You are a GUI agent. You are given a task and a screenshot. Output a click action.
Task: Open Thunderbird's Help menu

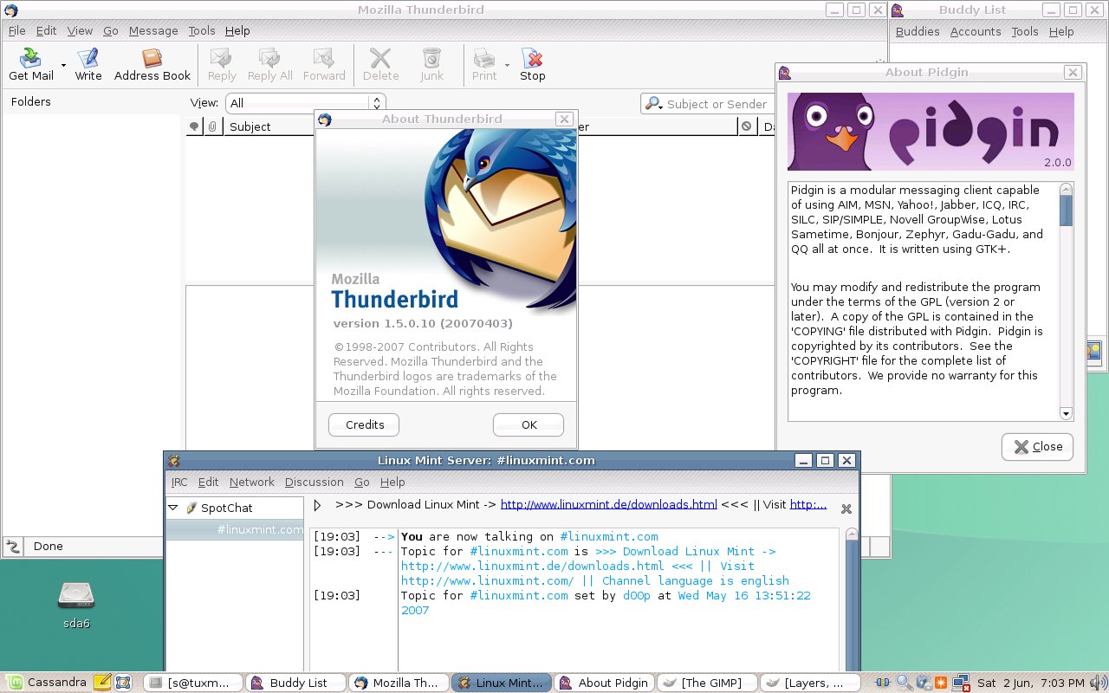click(x=237, y=30)
